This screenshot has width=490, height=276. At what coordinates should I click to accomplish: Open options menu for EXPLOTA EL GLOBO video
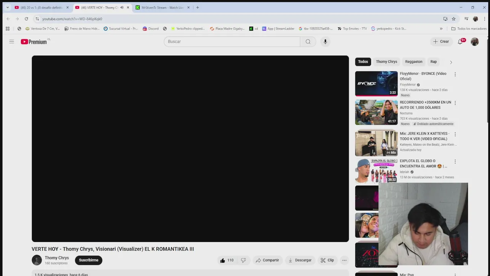(x=455, y=162)
